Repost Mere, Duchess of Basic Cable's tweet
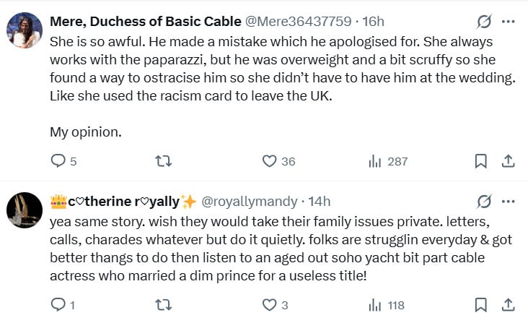Viewport: 528px width, 323px height. pos(164,161)
